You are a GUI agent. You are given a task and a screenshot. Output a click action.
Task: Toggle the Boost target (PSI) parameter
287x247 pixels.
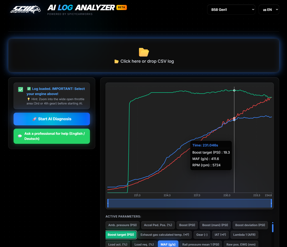coord(121,235)
